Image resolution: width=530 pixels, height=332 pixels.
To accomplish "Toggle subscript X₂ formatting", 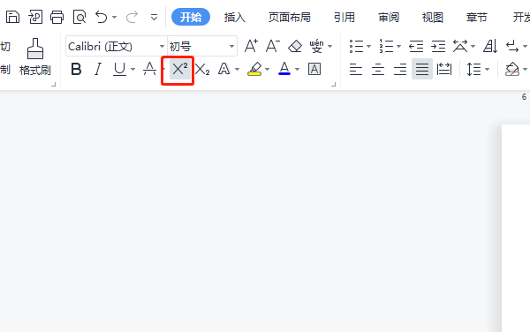I will pyautogui.click(x=202, y=69).
